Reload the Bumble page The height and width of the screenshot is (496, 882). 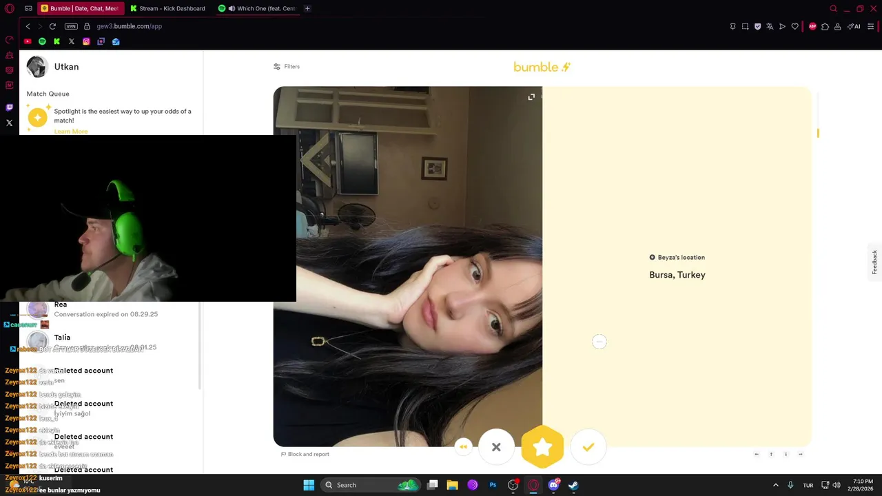[x=52, y=26]
